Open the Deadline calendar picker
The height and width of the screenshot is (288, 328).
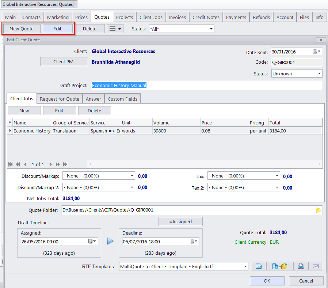(194, 241)
